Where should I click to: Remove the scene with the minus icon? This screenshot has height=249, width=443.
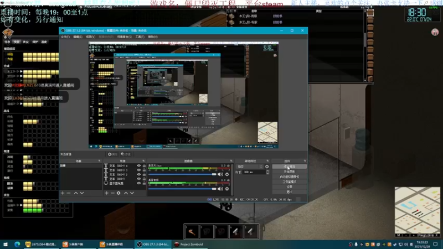[68, 193]
